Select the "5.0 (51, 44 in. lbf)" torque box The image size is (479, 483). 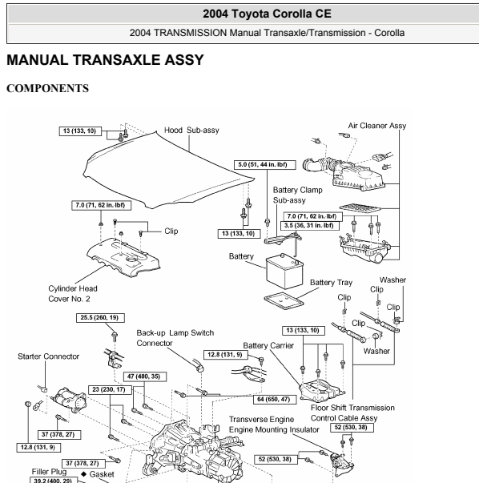click(x=264, y=165)
